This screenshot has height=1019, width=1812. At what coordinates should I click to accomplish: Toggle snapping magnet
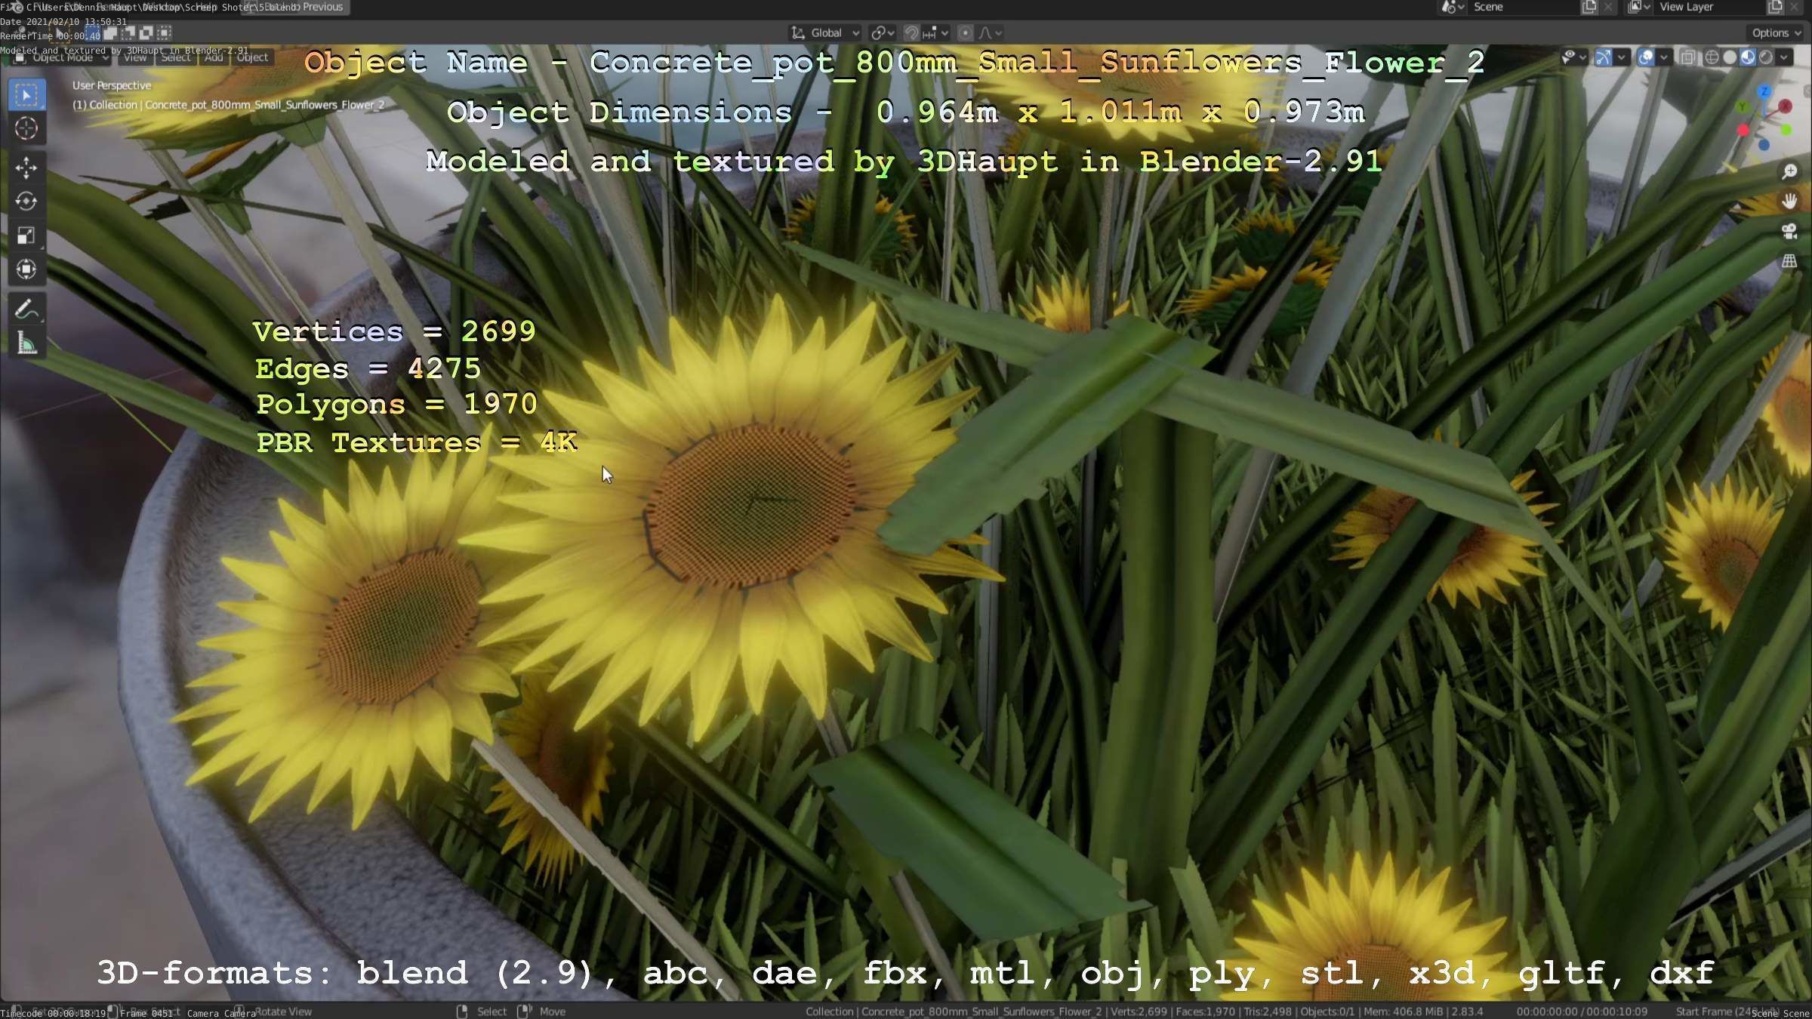click(x=911, y=33)
